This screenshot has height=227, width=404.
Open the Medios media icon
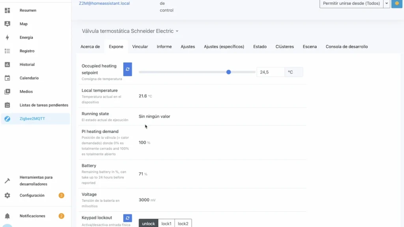(7, 92)
